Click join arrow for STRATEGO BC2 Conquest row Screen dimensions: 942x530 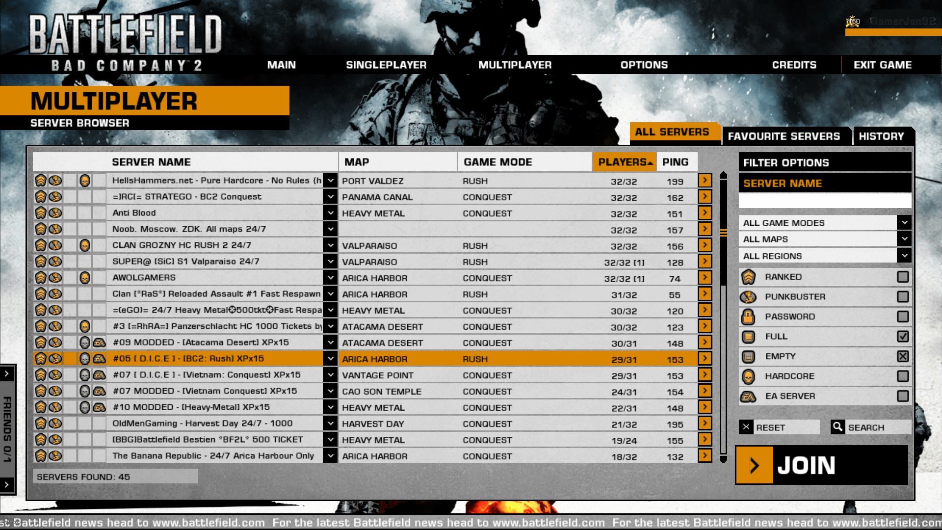coord(705,197)
